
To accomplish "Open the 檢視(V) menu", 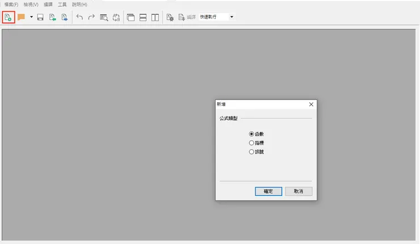I will point(31,5).
